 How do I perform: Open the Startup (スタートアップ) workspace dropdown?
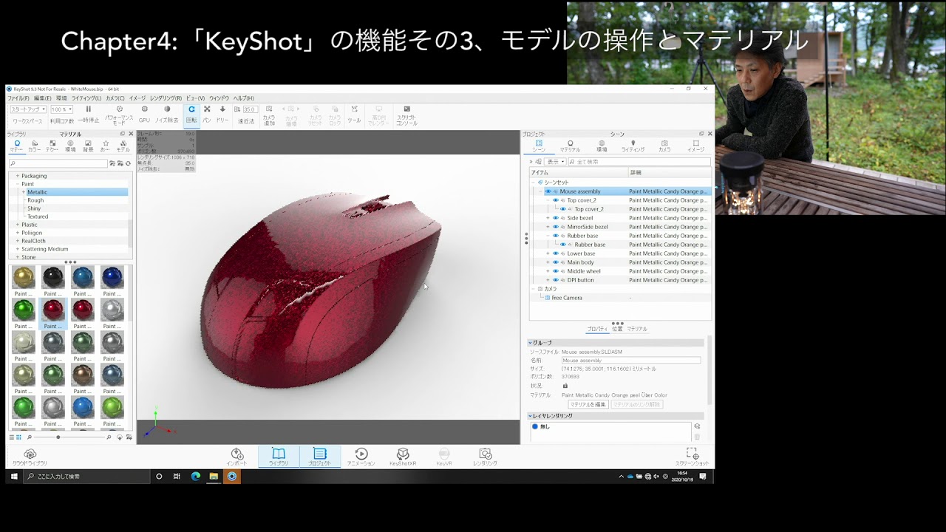coord(28,109)
